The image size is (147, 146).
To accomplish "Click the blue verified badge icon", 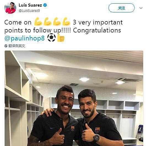I will pyautogui.click(x=45, y=5).
